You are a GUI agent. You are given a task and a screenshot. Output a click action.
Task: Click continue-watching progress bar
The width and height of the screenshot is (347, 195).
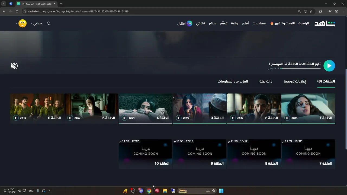click(x=300, y=69)
